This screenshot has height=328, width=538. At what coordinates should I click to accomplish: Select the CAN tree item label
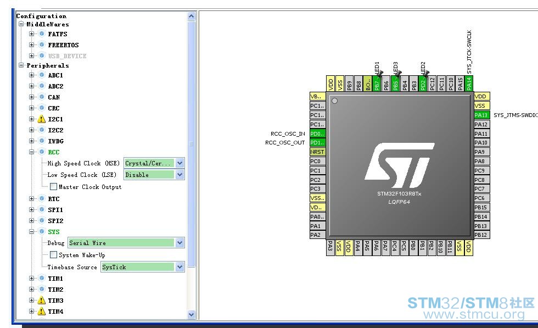point(54,97)
